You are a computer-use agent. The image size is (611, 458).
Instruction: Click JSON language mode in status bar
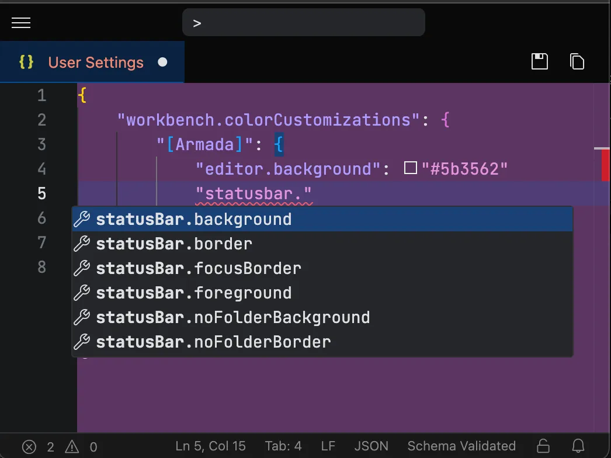371,446
